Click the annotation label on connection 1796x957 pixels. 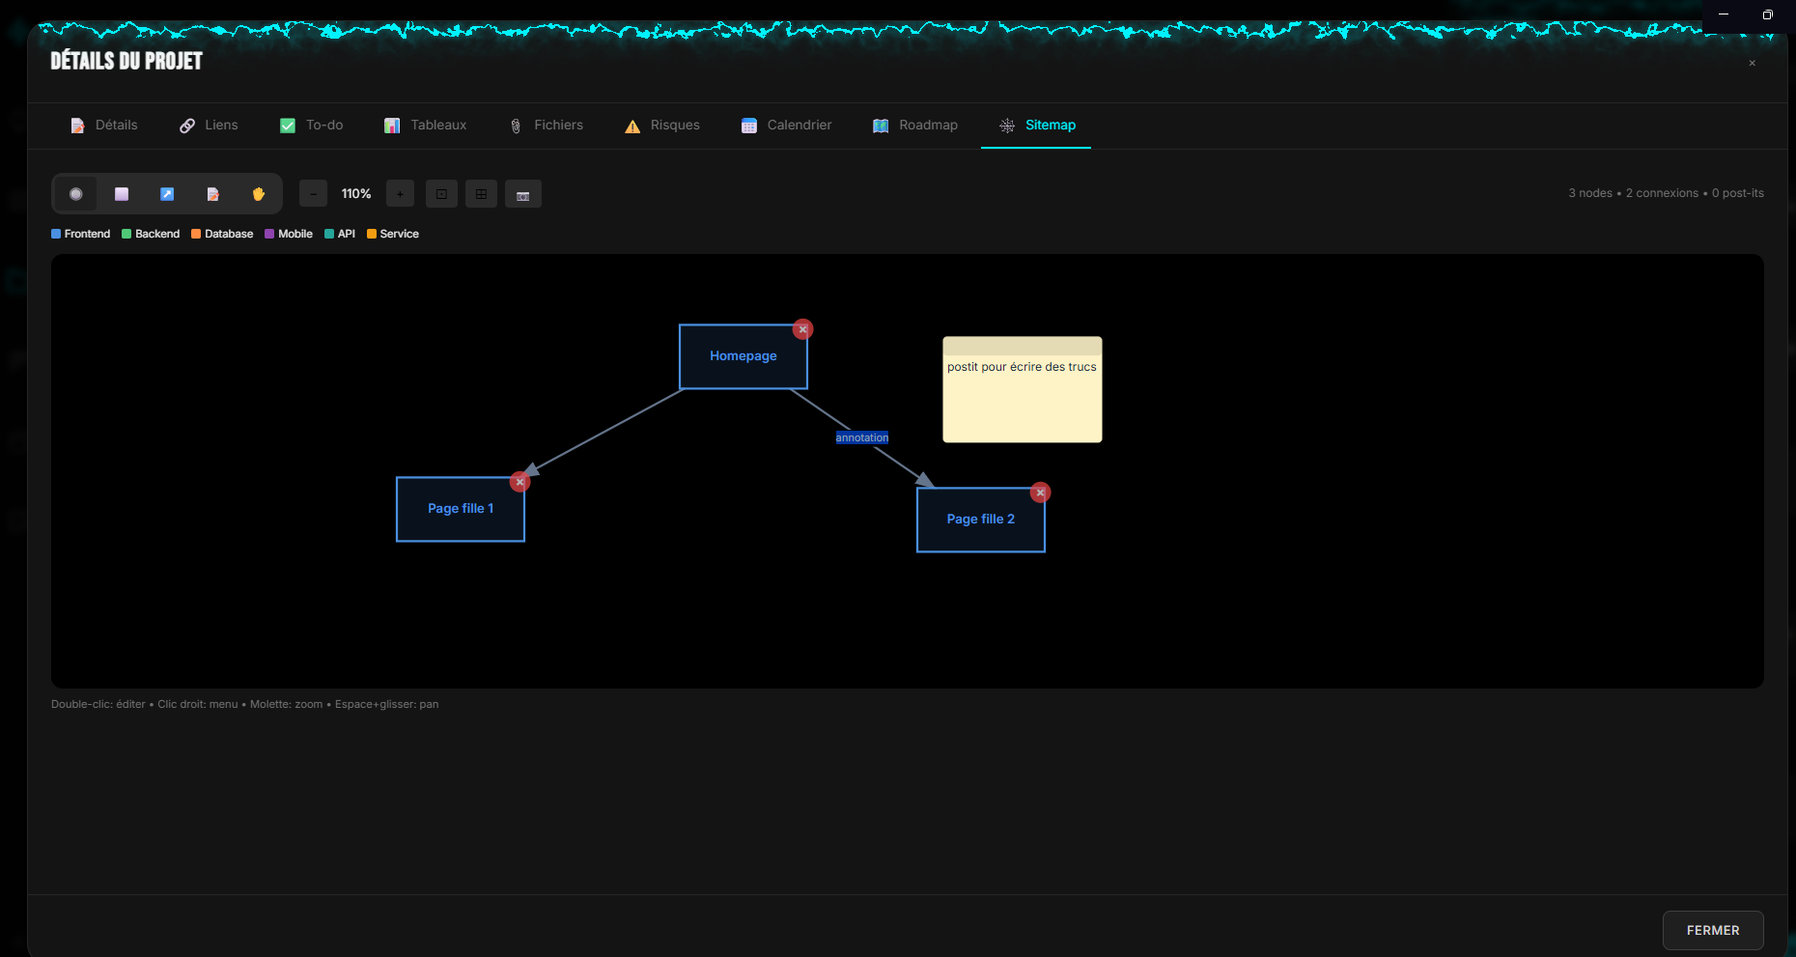click(862, 437)
